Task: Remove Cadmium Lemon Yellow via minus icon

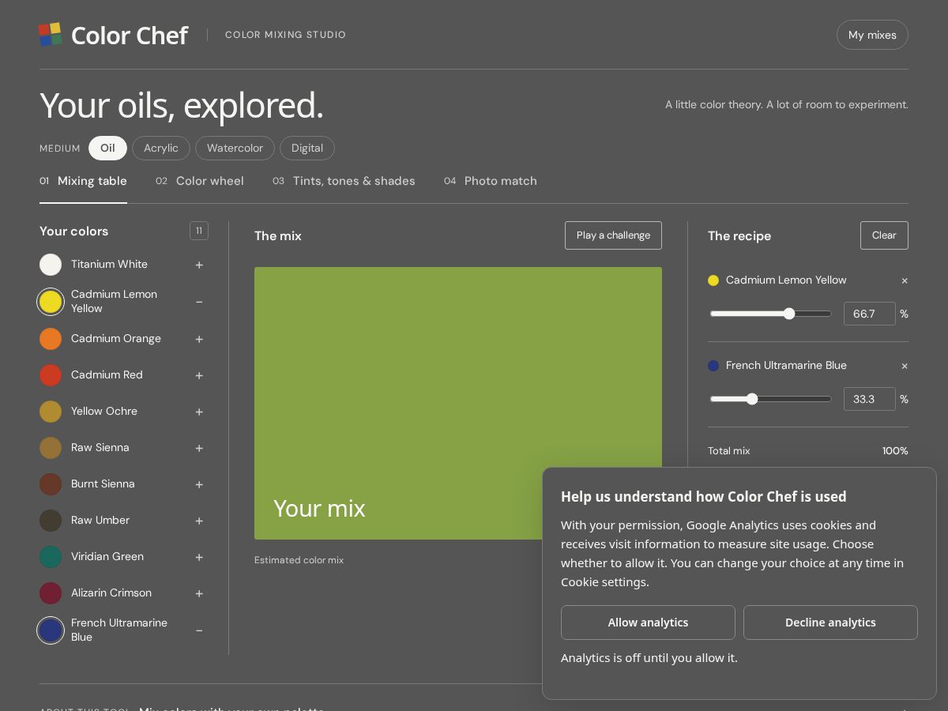Action: coord(199,302)
